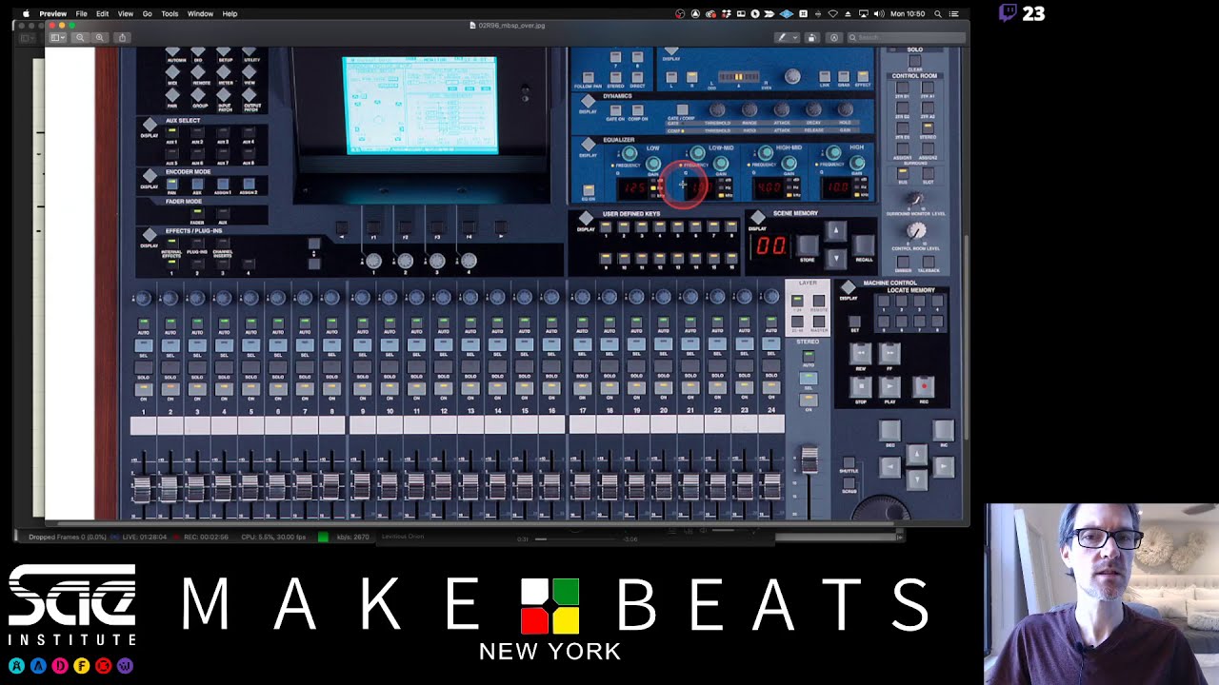
Task: Click the Preview search field
Action: (905, 37)
